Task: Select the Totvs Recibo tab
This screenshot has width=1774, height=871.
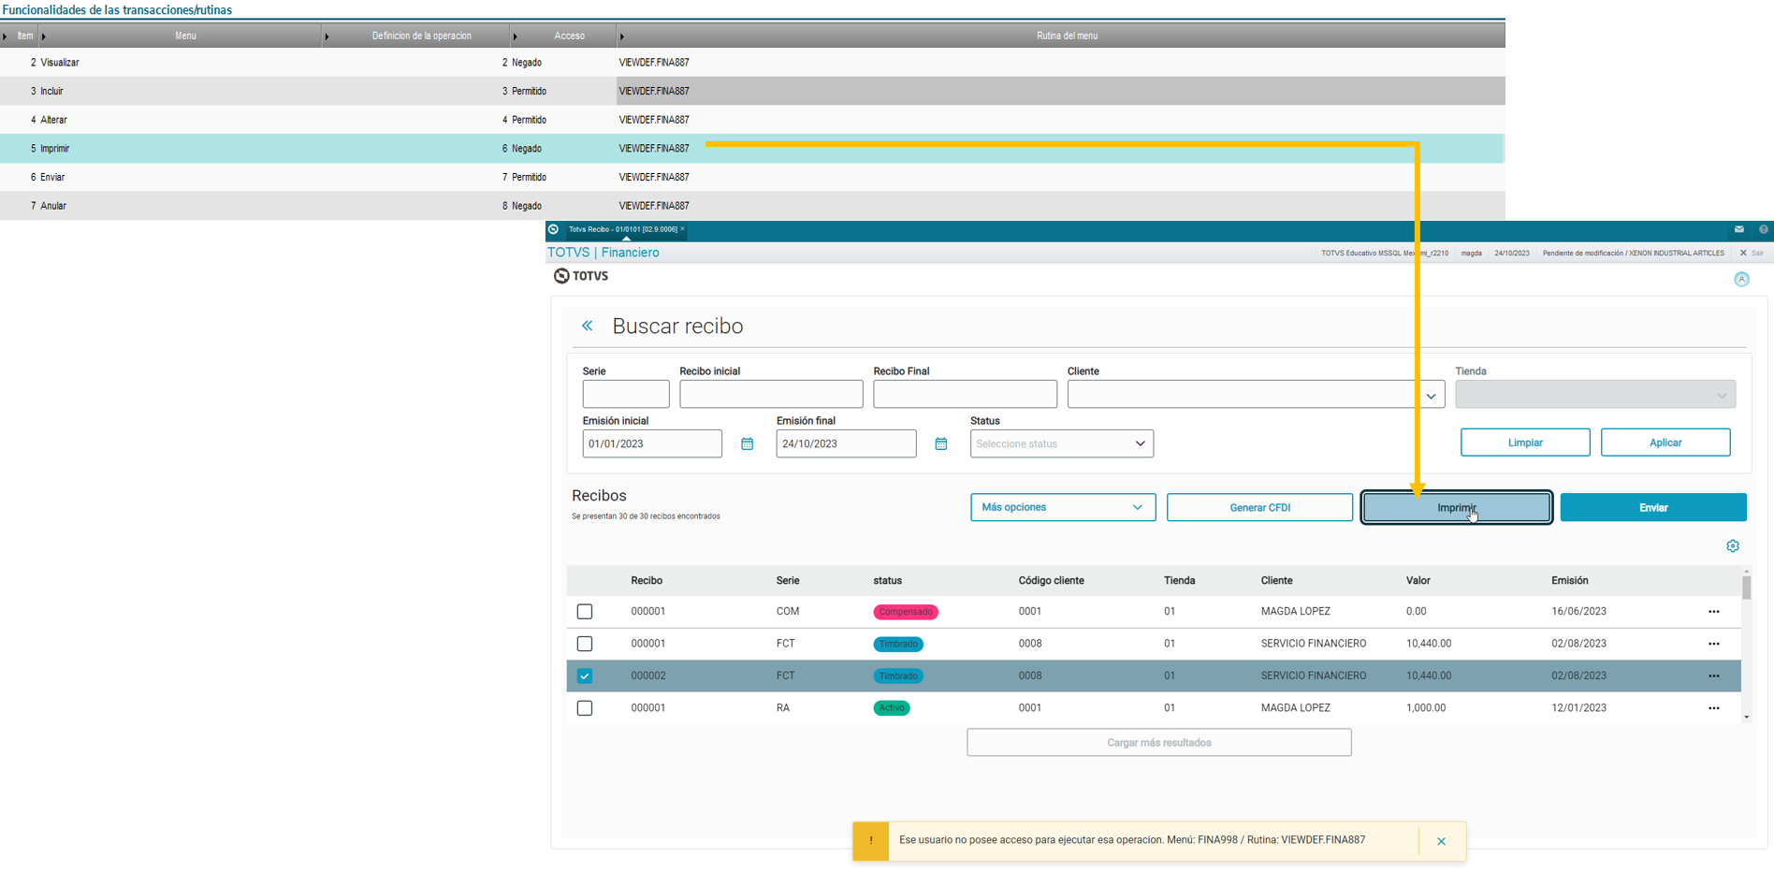Action: point(623,229)
